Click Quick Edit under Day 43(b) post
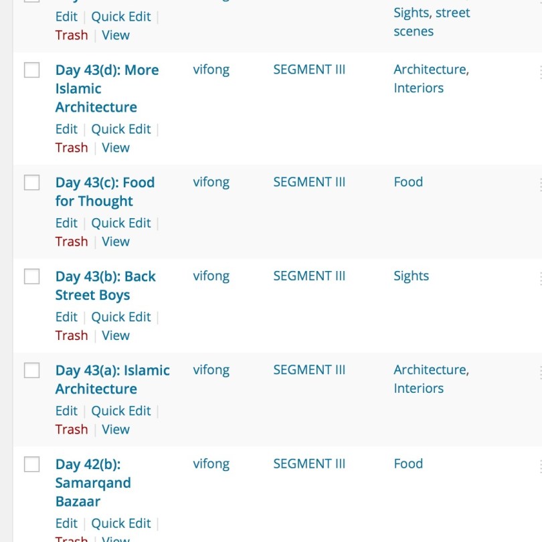The width and height of the screenshot is (542, 542). [x=121, y=317]
